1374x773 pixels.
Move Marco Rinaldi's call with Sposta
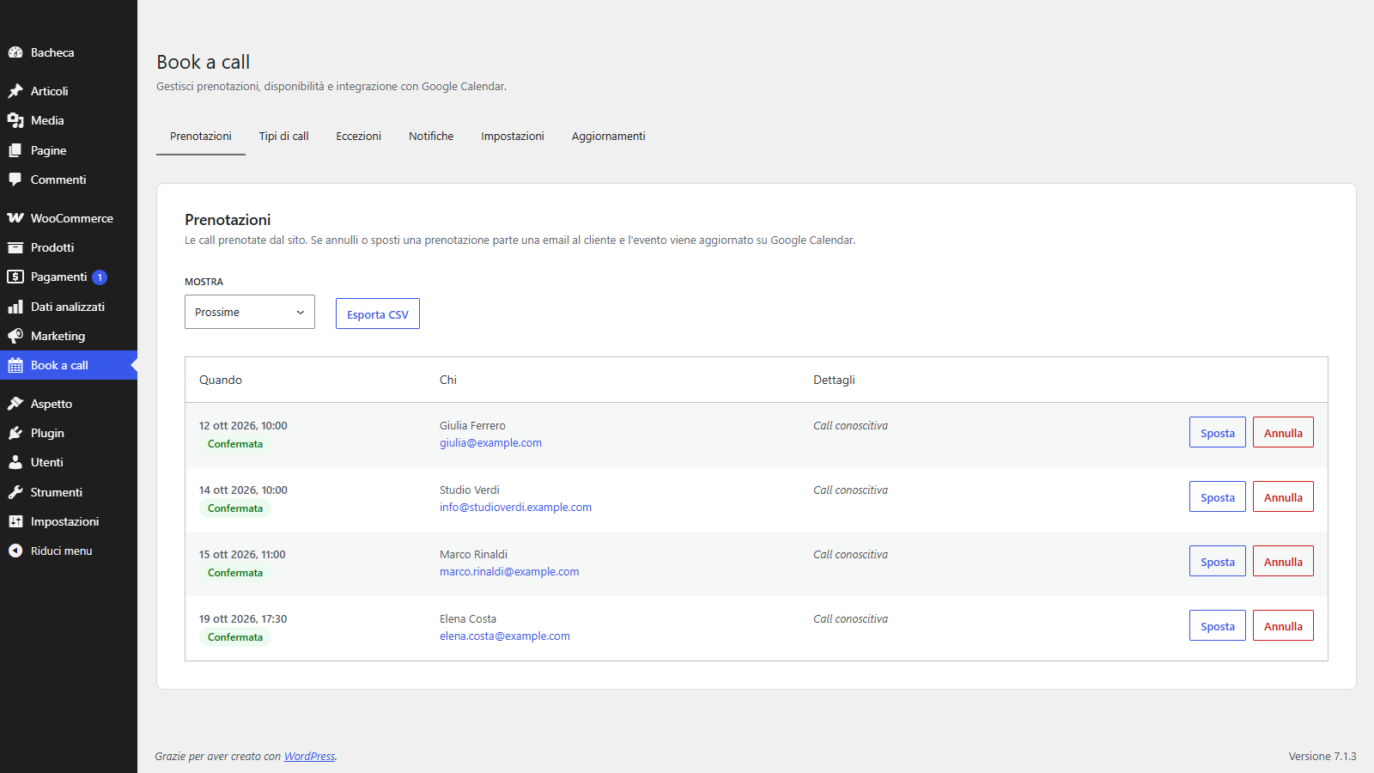point(1218,561)
